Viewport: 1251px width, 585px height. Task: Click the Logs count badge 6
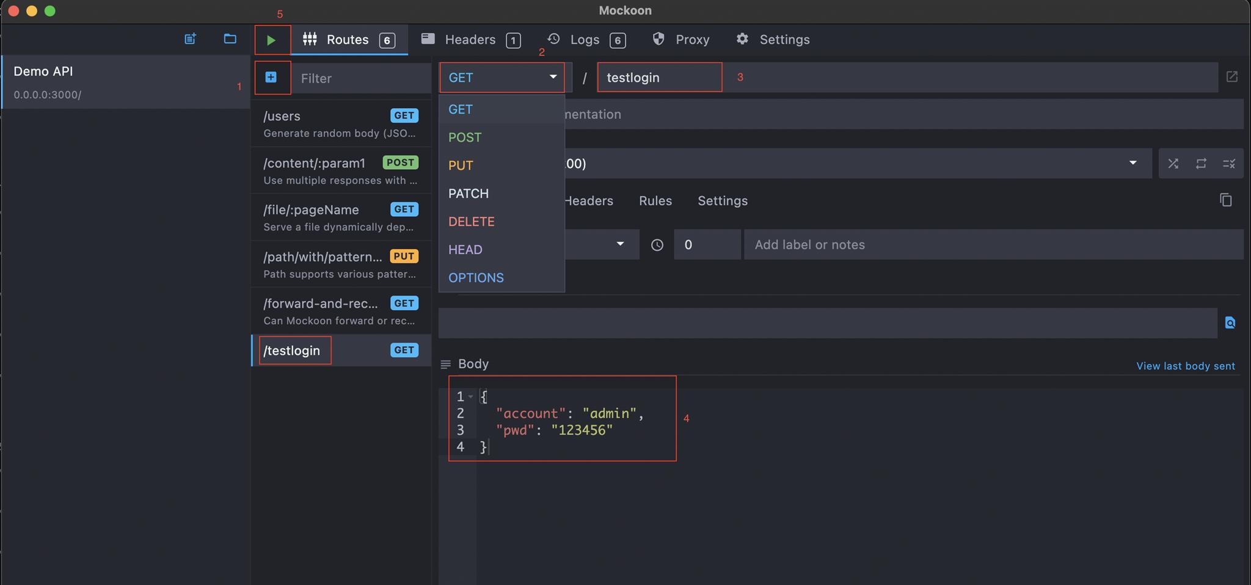point(618,40)
